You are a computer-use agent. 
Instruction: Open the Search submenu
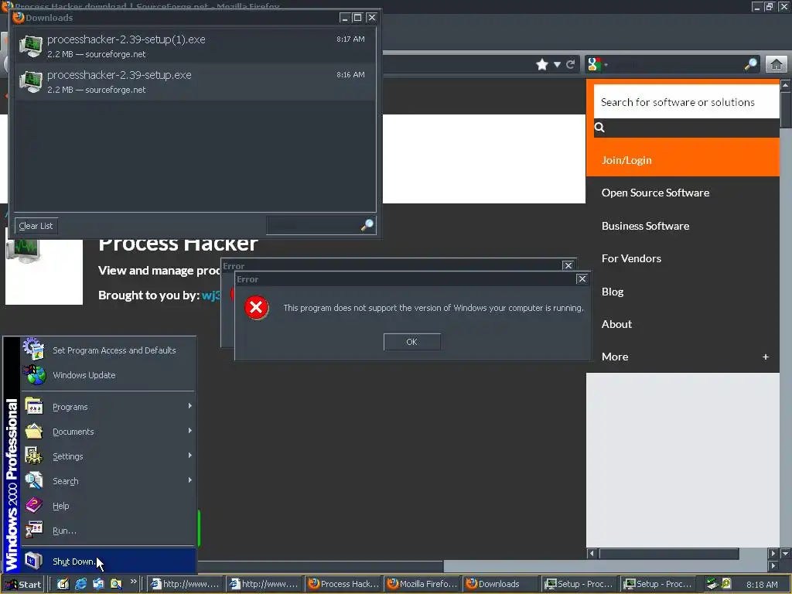108,481
